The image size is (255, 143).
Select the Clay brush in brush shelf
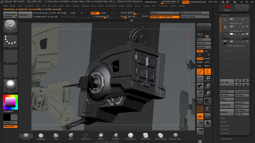pos(56,136)
